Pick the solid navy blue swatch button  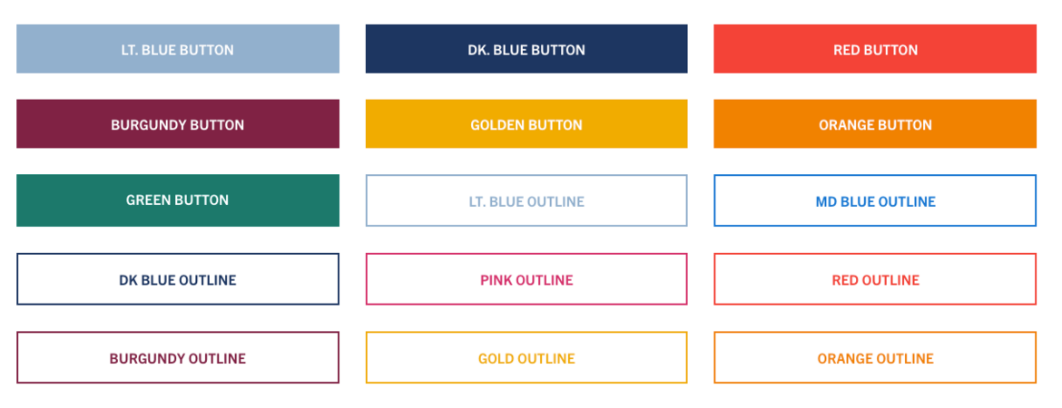526,49
